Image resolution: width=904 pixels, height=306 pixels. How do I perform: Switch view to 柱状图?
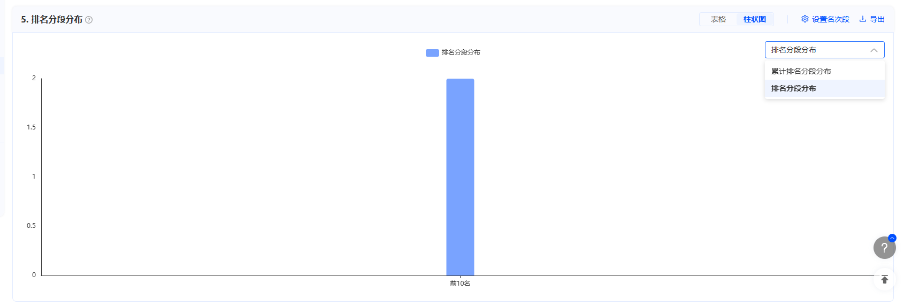point(754,19)
